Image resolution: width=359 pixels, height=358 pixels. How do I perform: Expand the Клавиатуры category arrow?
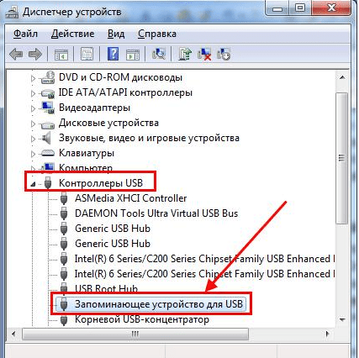pyautogui.click(x=33, y=154)
